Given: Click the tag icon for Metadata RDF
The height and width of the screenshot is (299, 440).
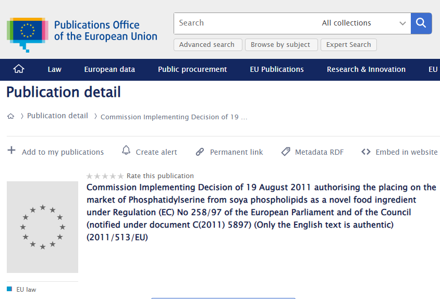Looking at the screenshot, I should [x=286, y=152].
